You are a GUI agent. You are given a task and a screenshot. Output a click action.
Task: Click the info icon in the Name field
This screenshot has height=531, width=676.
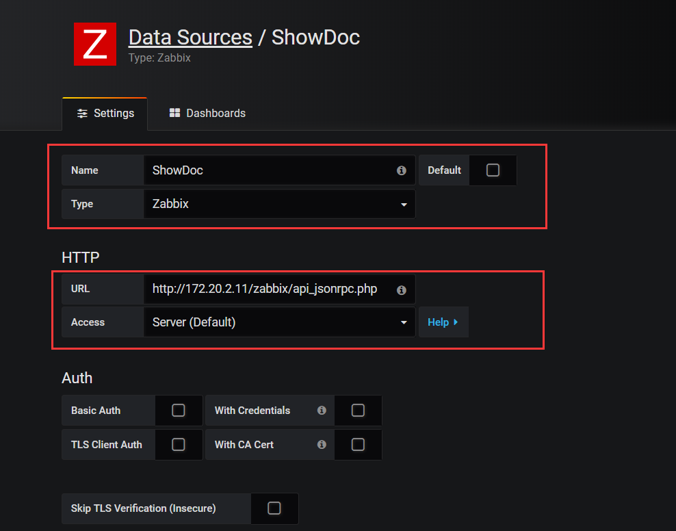pyautogui.click(x=402, y=170)
